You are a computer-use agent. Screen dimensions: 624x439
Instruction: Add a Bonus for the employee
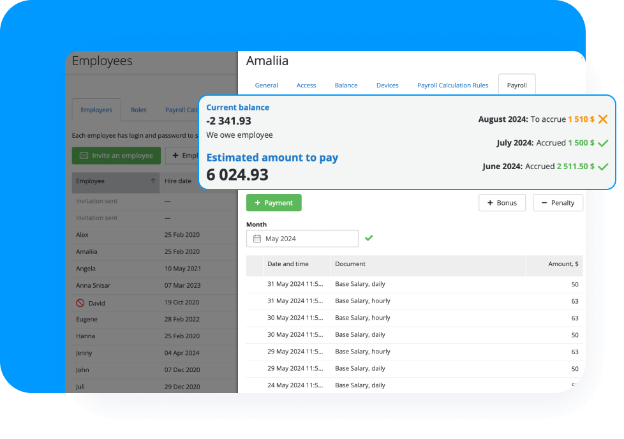[x=501, y=203]
